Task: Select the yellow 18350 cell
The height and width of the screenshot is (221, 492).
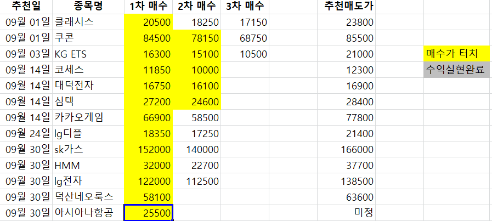Action: (x=149, y=133)
